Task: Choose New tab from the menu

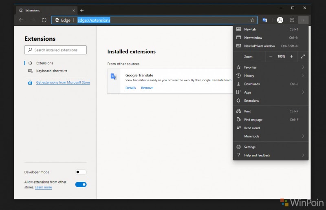Action: 271,29
